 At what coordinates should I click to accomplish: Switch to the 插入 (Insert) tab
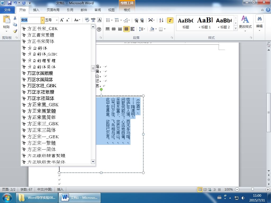coord(36,10)
